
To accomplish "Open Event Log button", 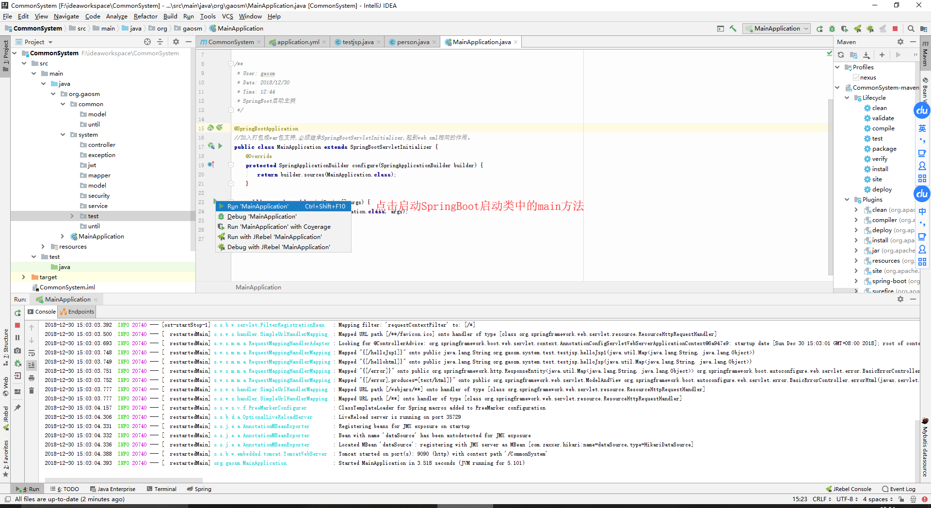I will pos(899,489).
